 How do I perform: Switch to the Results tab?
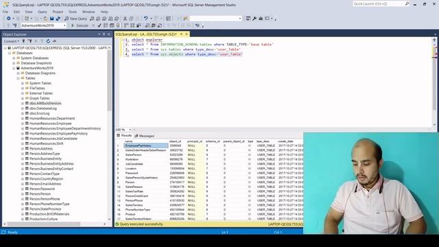pos(124,136)
